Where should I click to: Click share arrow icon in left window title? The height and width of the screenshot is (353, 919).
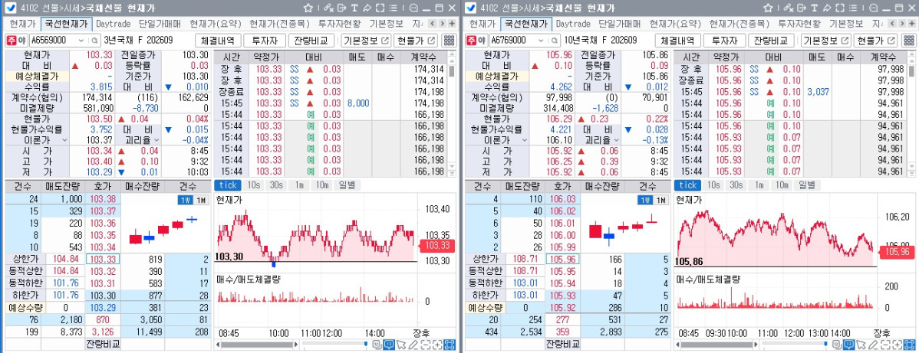(367, 8)
